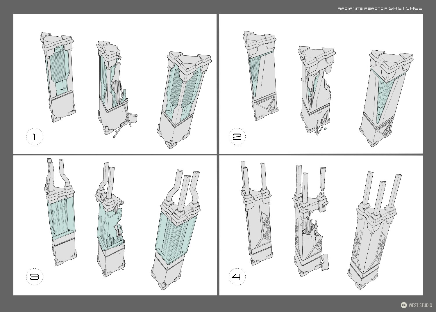Viewport: 436px width, 312px height.
Task: Select the circled number 1 badge
Action: click(34, 136)
